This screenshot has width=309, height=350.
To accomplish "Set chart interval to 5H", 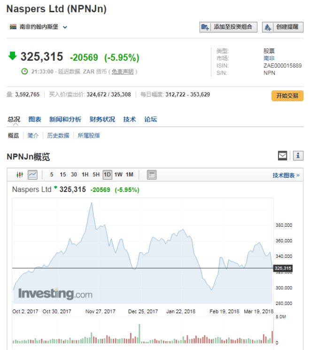I will [x=96, y=175].
